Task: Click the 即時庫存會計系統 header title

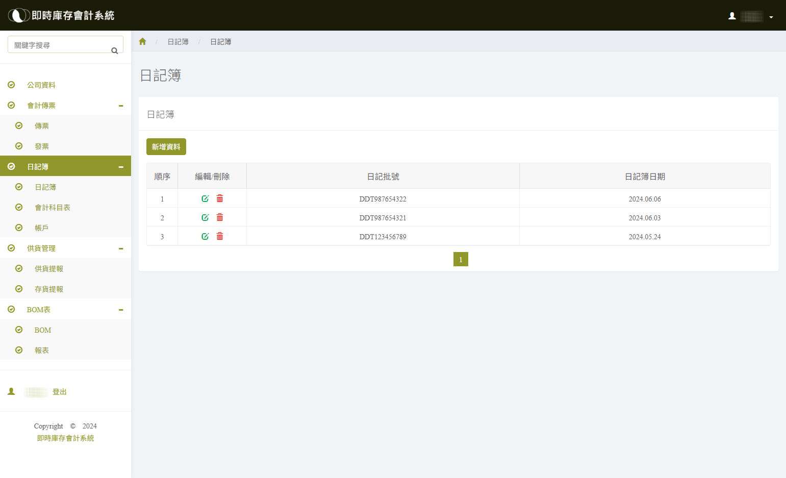Action: coord(73,15)
